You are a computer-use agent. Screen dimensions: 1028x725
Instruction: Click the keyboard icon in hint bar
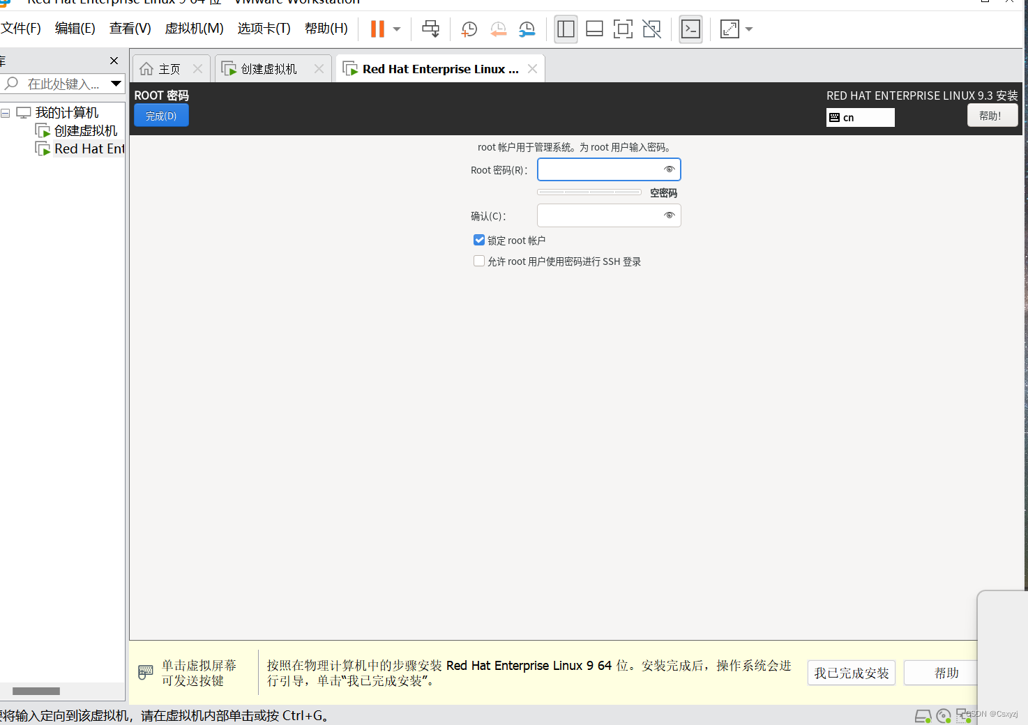coord(146,673)
